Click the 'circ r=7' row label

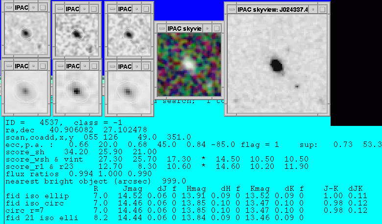pos(25,210)
